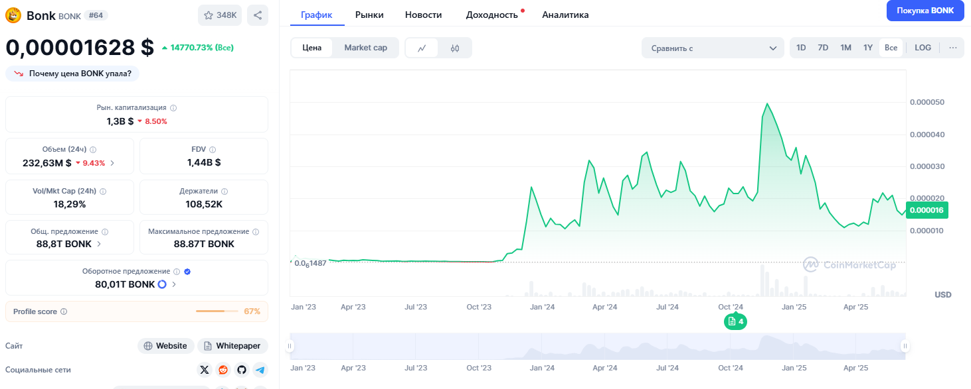971x389 pixels.
Task: Click left handle of chart range slider
Action: click(x=290, y=346)
